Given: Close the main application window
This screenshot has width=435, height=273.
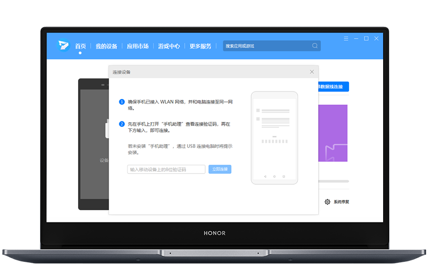Looking at the screenshot, I should pyautogui.click(x=377, y=38).
